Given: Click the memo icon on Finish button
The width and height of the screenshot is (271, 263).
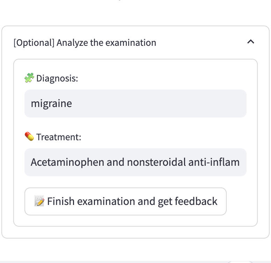Looking at the screenshot, I should pyautogui.click(x=39, y=201).
